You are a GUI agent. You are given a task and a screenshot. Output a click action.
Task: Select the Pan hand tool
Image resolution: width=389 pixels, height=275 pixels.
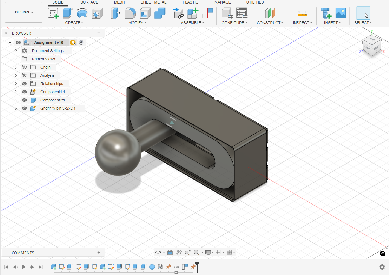click(x=179, y=252)
